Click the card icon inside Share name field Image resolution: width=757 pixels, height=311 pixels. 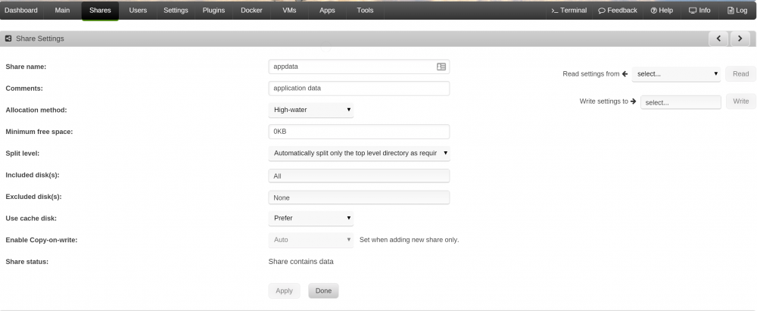coord(441,67)
